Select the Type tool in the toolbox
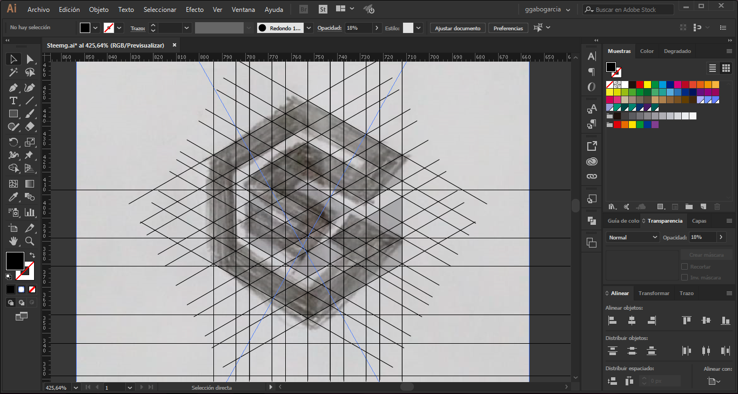 coord(14,101)
